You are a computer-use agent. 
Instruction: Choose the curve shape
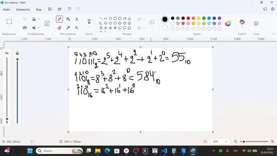[106, 18]
